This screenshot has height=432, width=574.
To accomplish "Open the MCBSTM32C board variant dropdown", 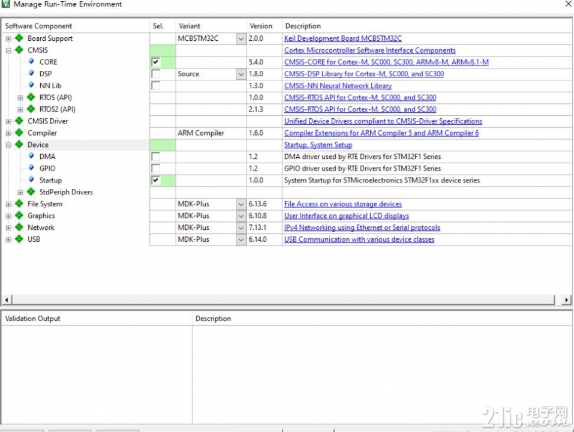I will tap(241, 38).
